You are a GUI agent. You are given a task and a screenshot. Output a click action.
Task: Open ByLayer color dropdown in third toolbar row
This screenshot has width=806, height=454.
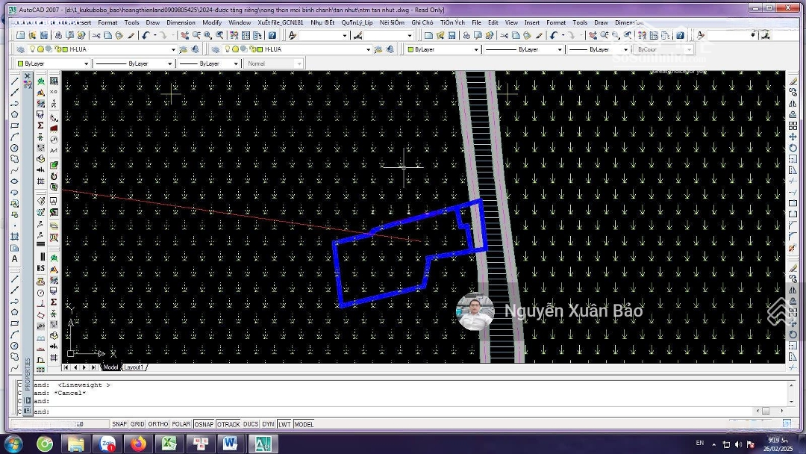(x=86, y=63)
